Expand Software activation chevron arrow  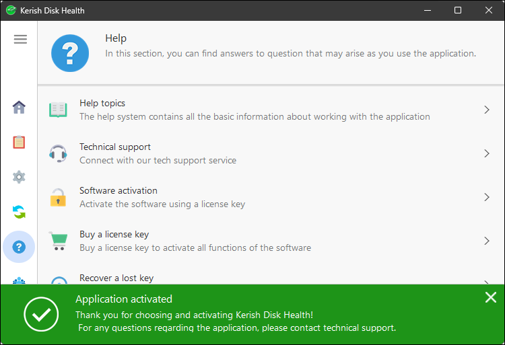(486, 197)
